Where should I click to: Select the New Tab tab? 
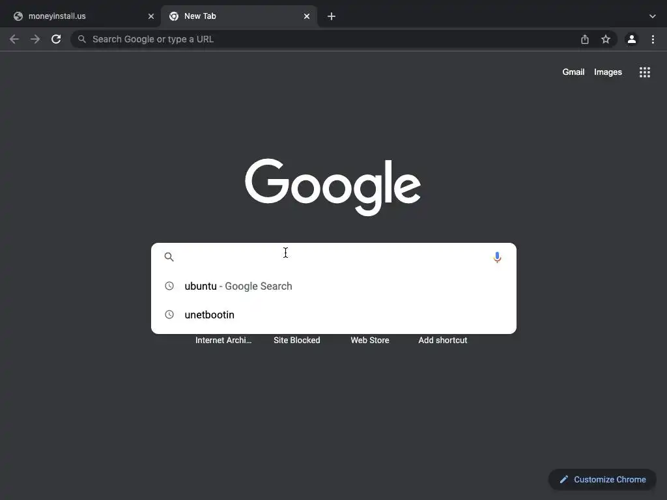pos(239,16)
